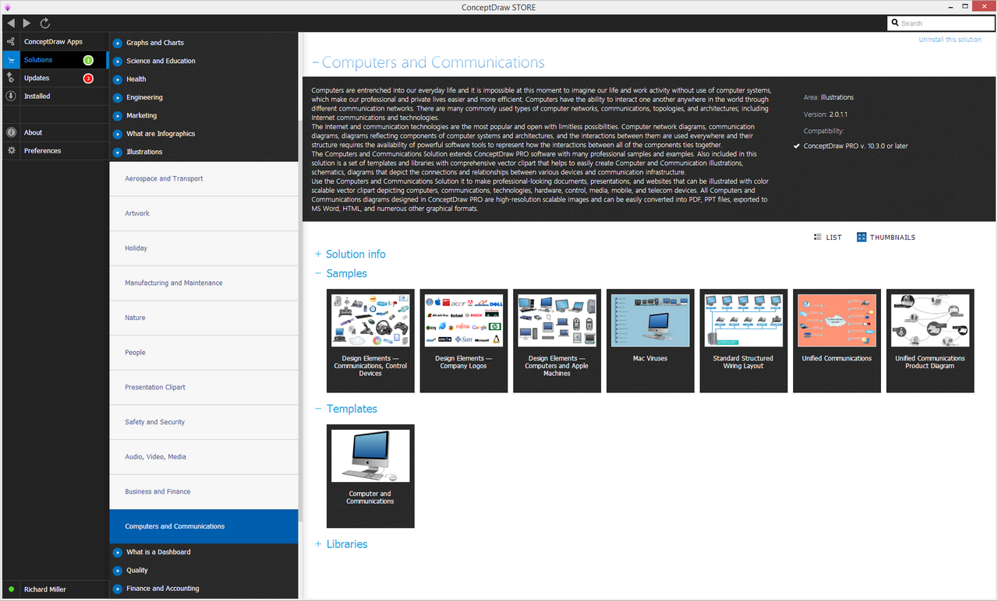
Task: Expand the Science and Education category
Action: tap(118, 61)
